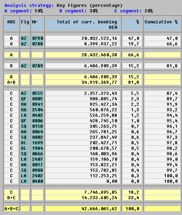Click the LH 0400 row with amount 0,00

(92, 181)
